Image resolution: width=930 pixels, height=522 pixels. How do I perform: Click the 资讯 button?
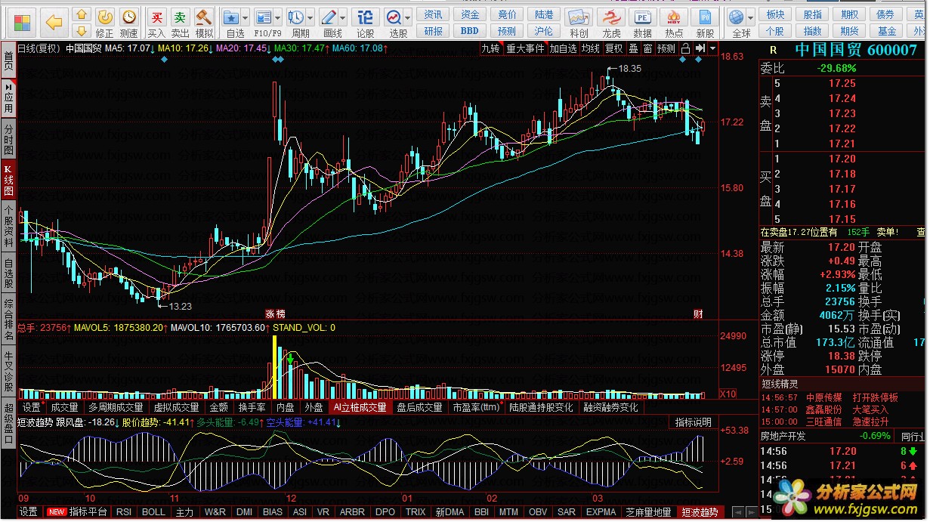[434, 14]
